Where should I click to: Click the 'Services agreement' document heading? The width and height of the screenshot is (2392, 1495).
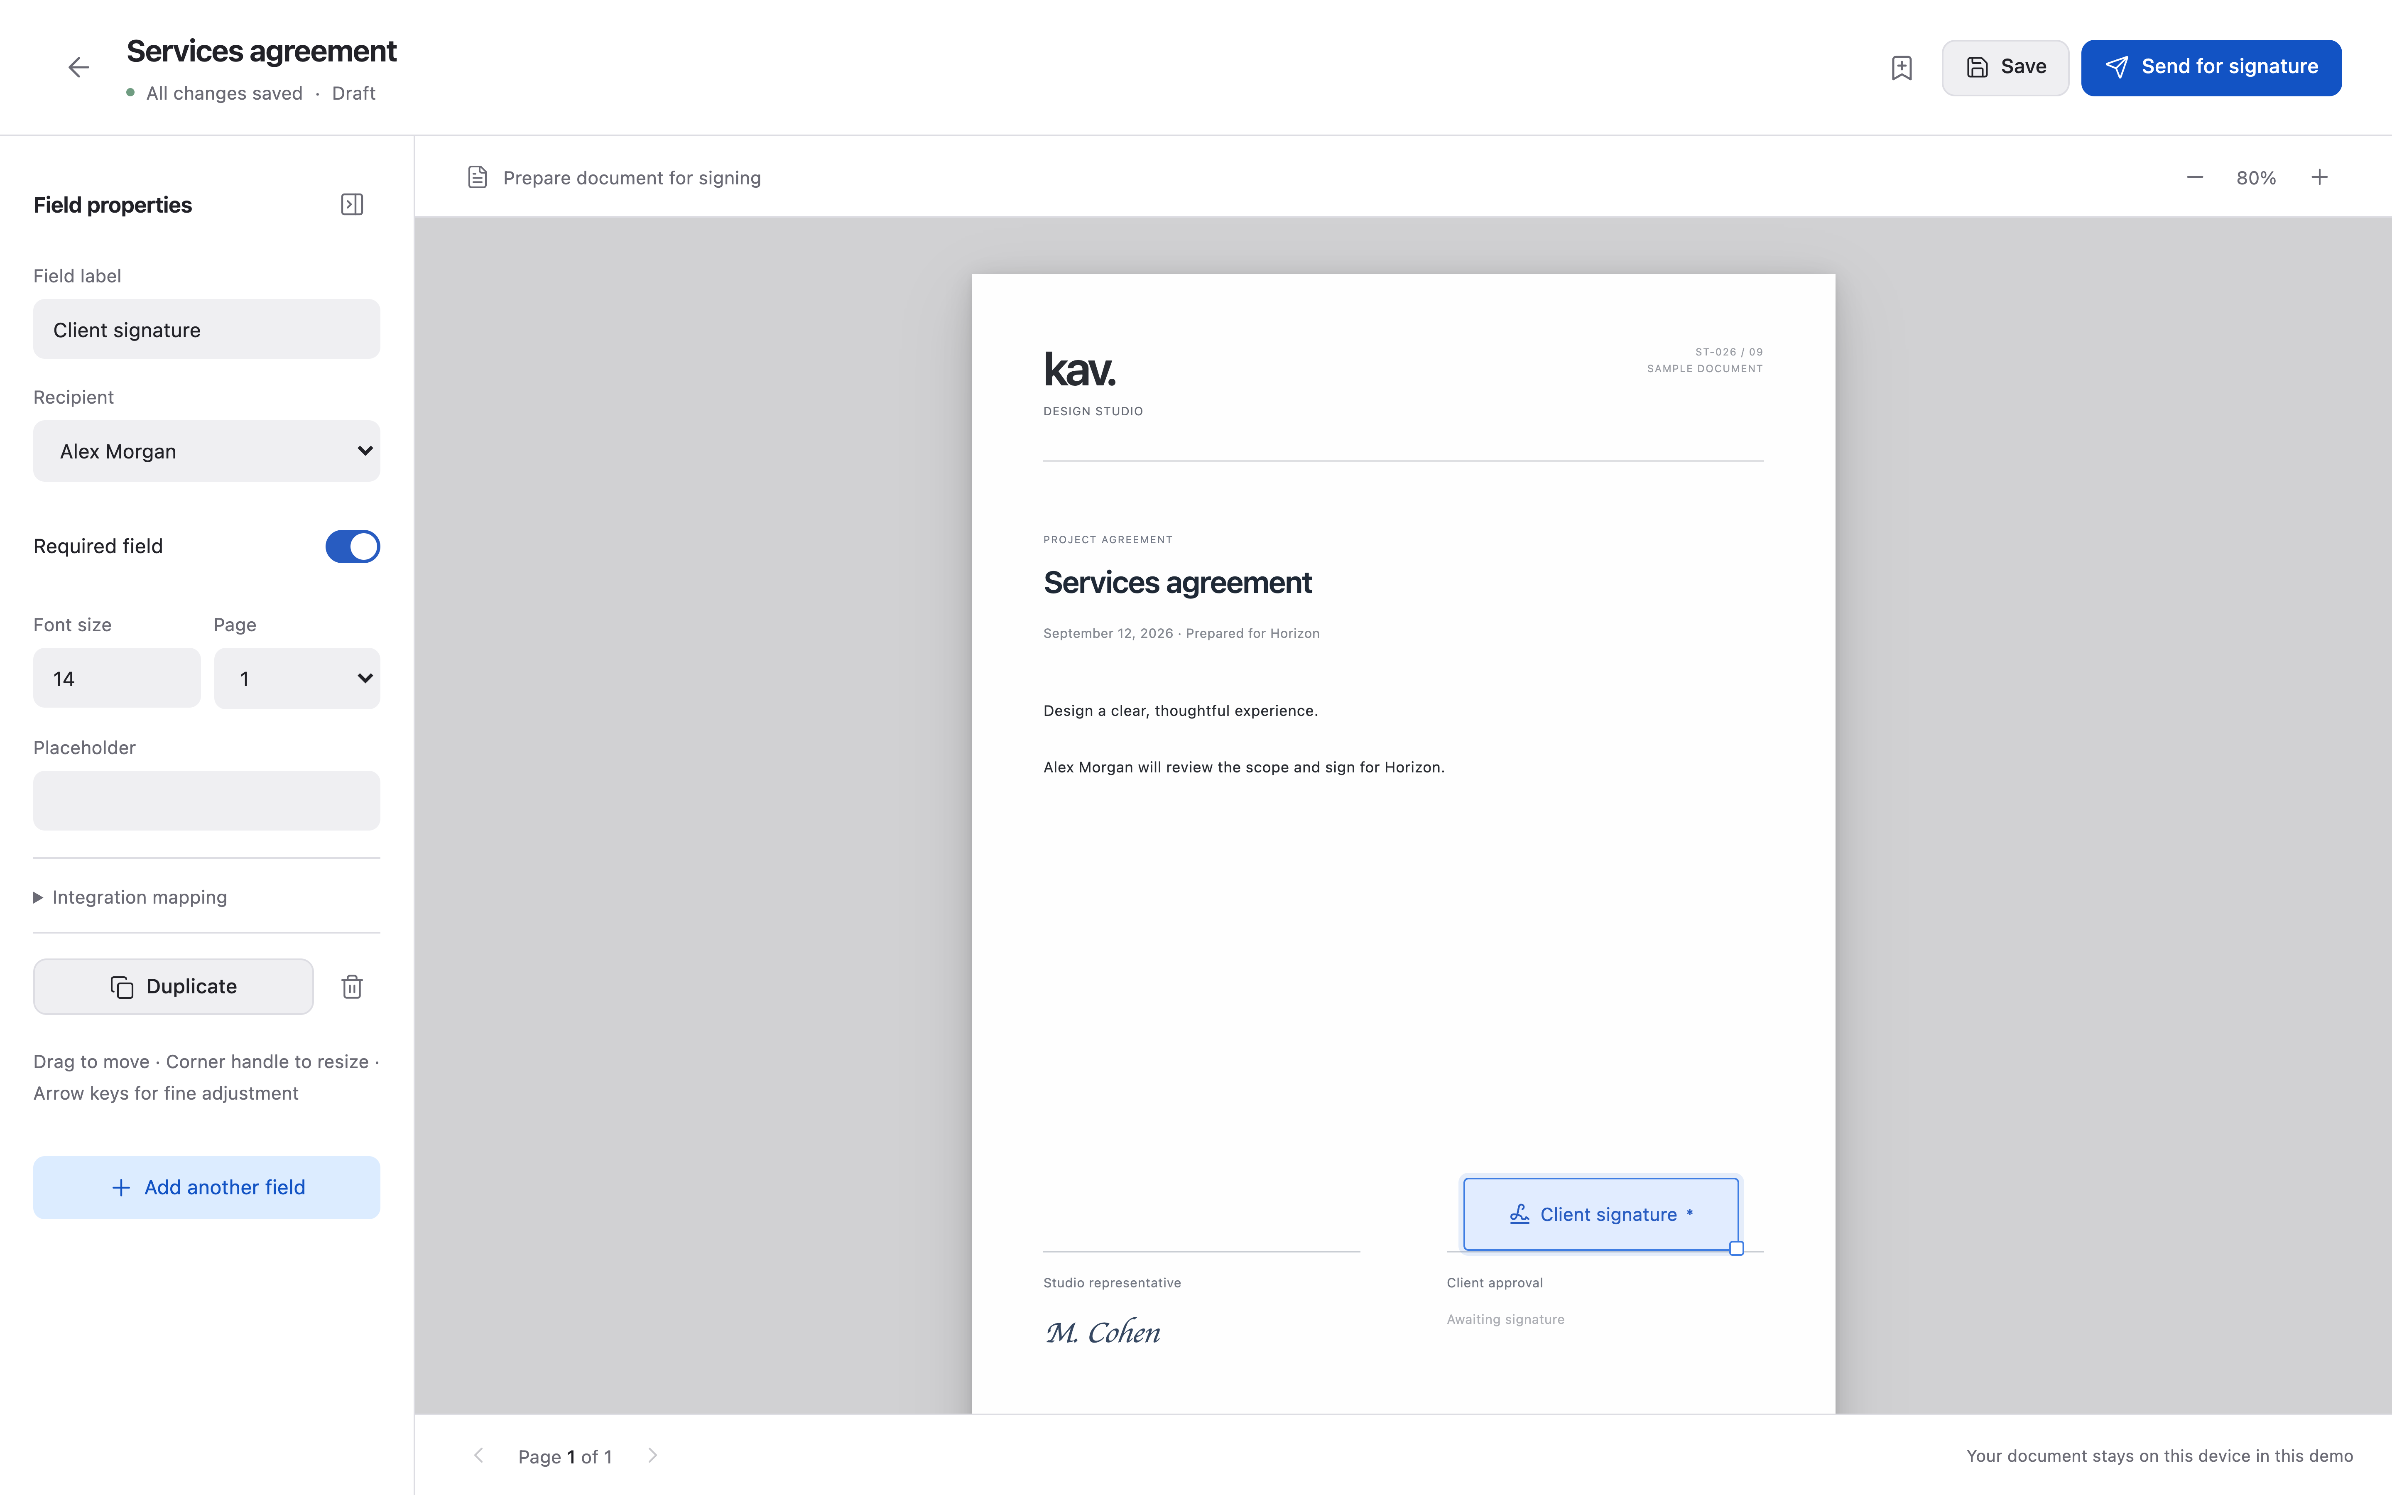click(x=1177, y=582)
